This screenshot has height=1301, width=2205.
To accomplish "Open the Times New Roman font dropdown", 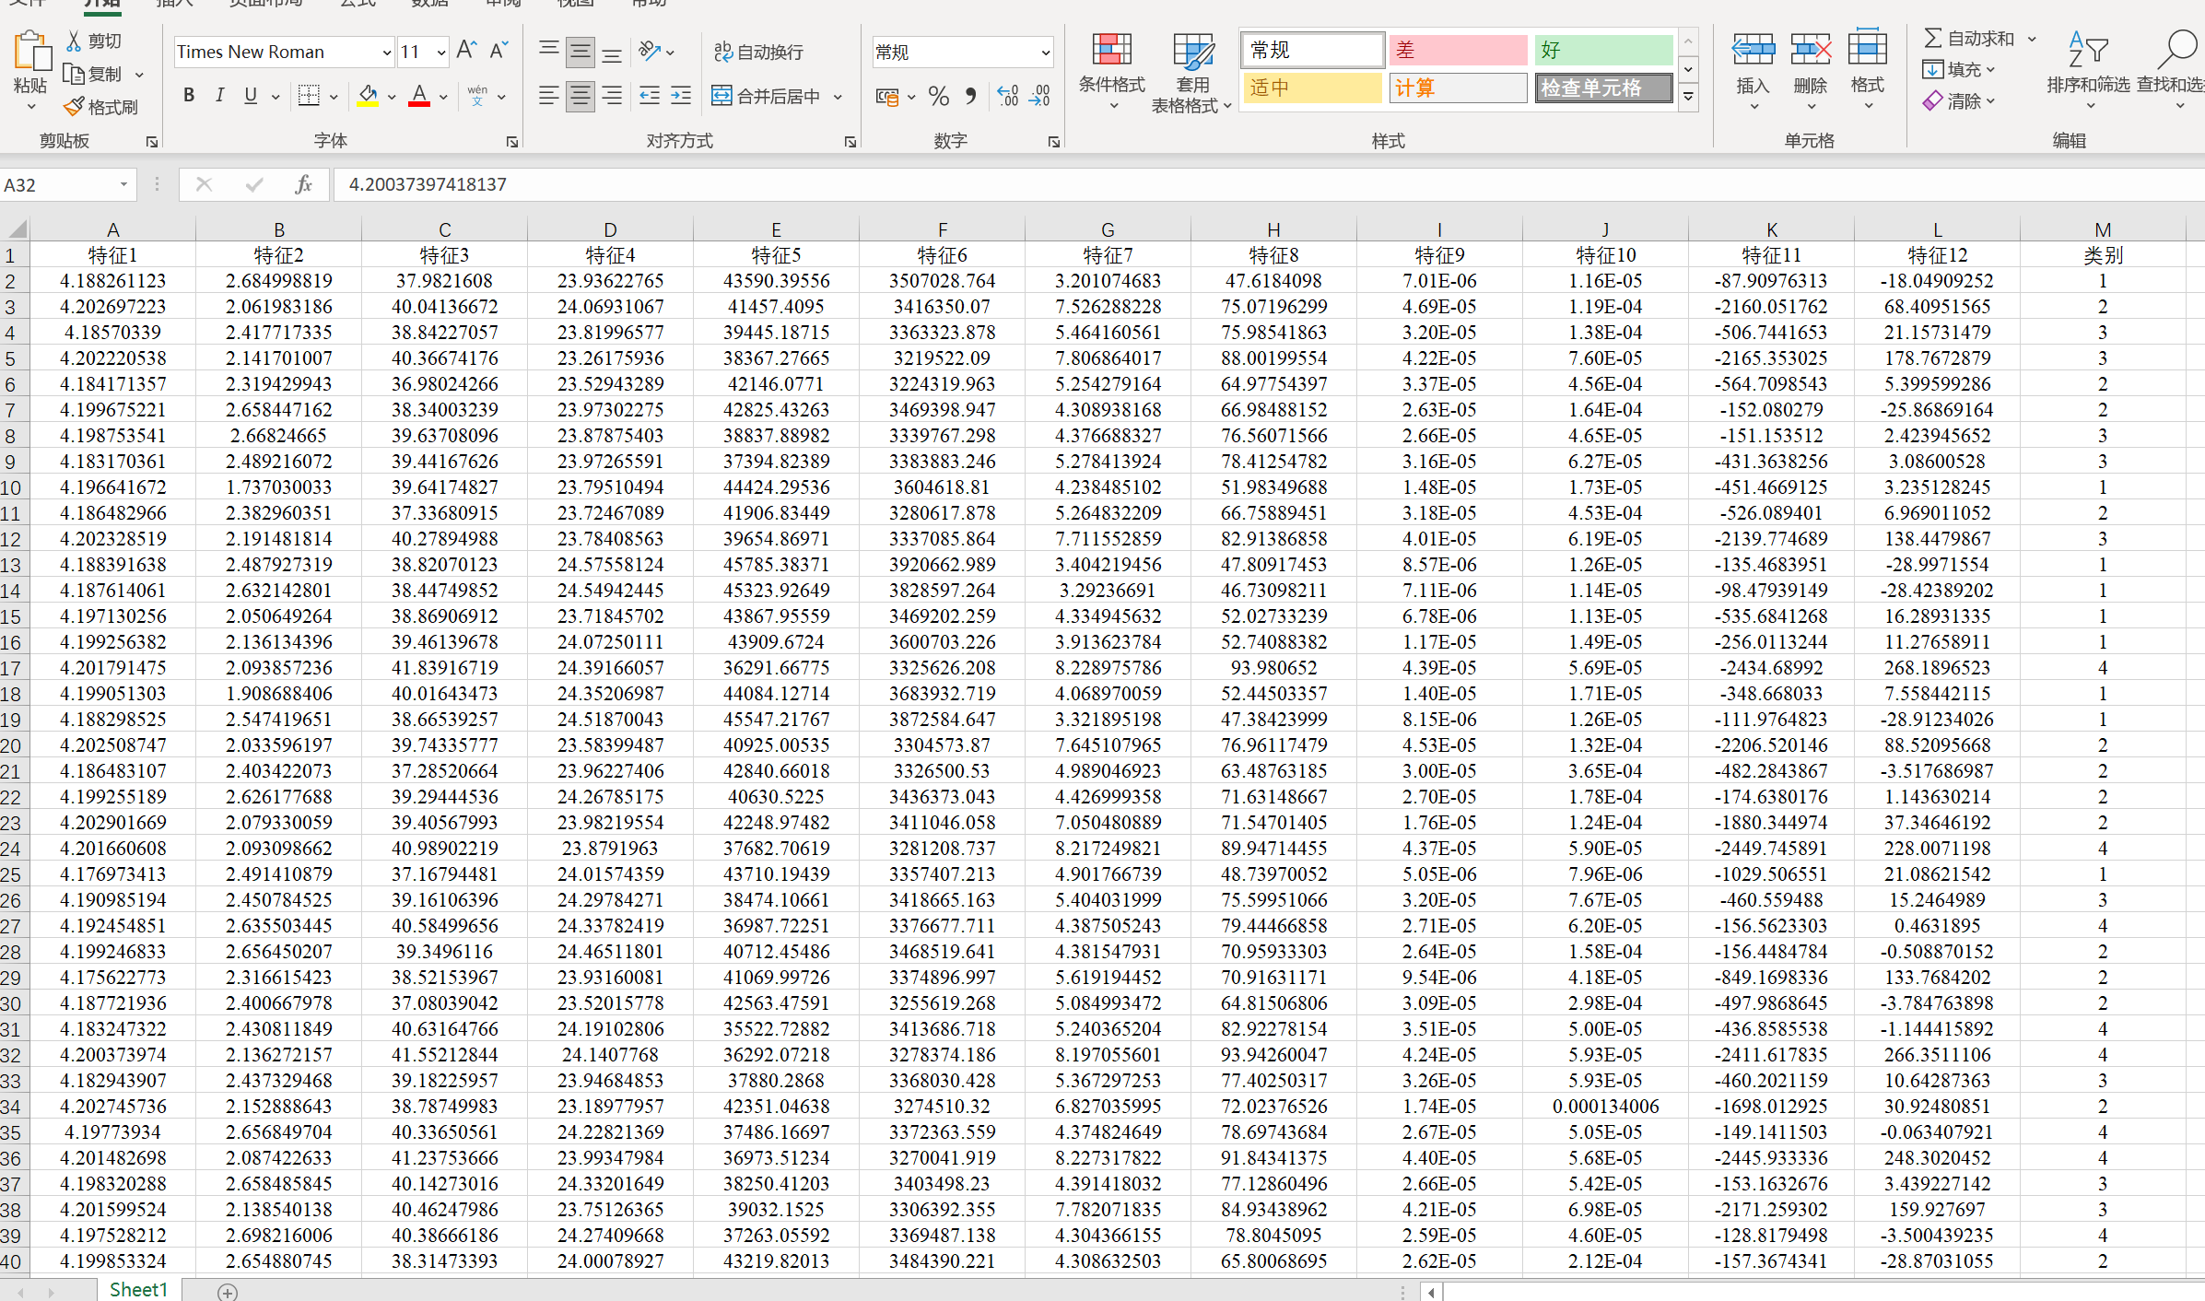I will (x=386, y=53).
